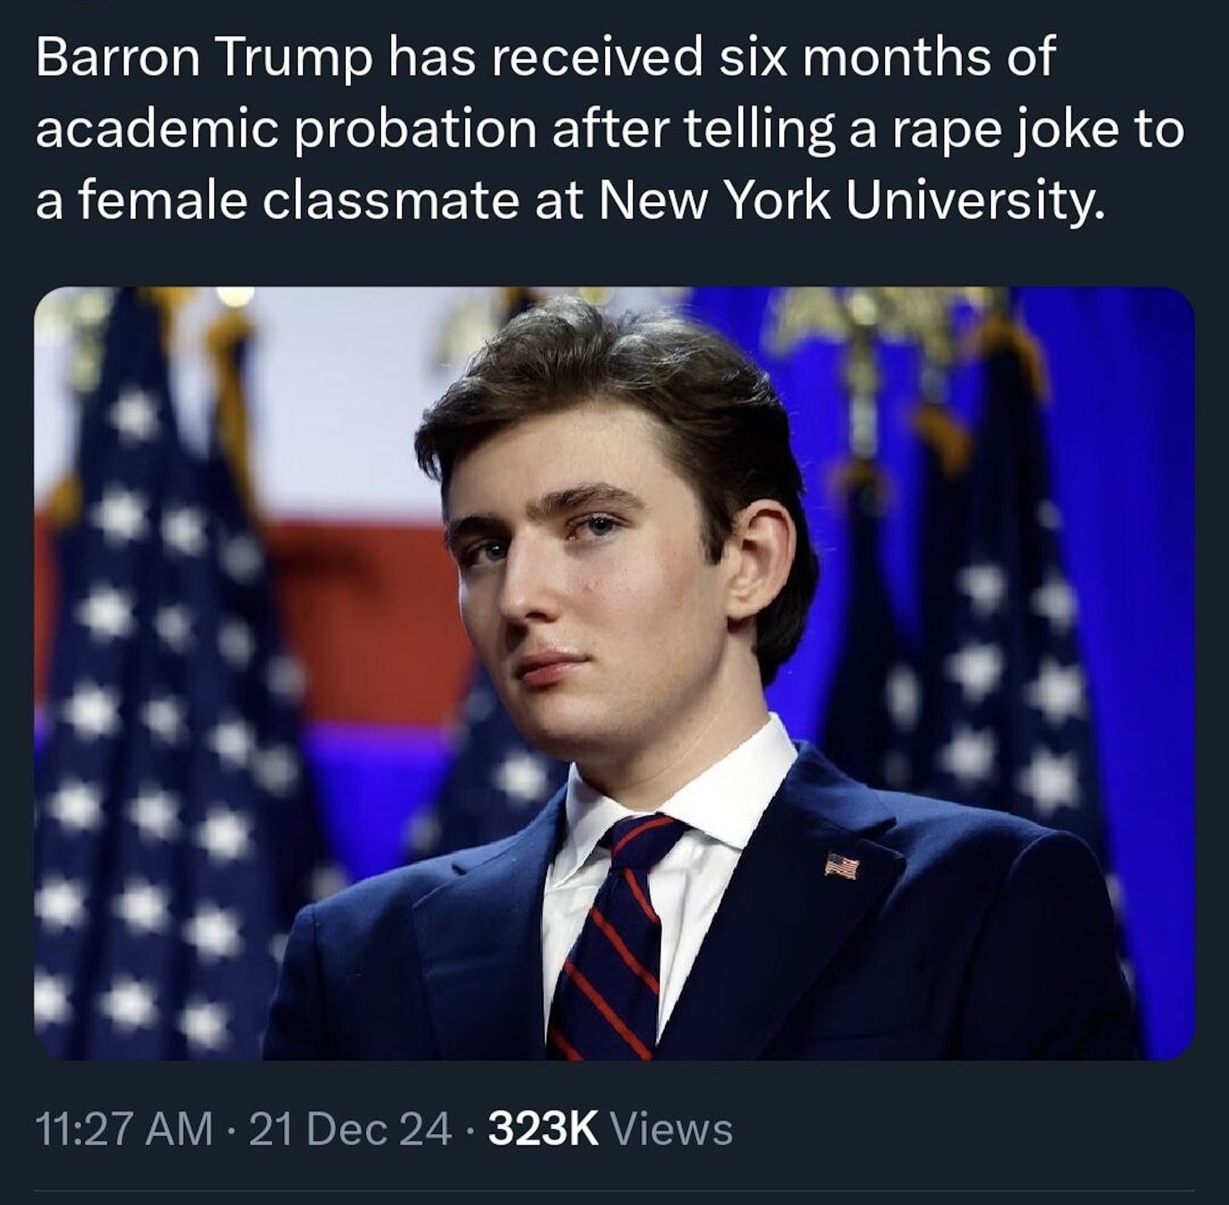Open the 323K Views count
This screenshot has width=1229, height=1205.
(544, 1129)
